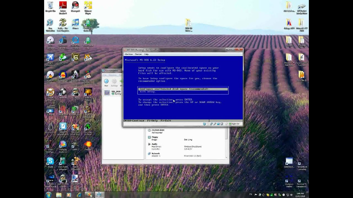
Task: Open the Tutorials folder on desktop
Action: click(301, 41)
